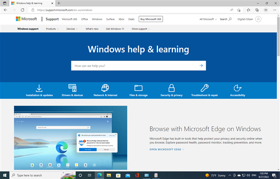Open the Office icon on taskbar
This screenshot has height=179, width=280.
(137, 175)
